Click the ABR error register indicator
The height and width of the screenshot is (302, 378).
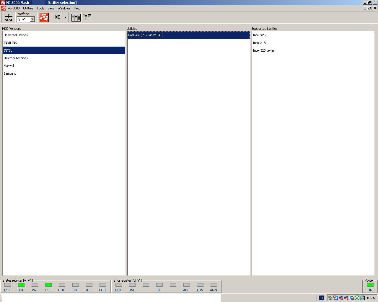point(187,285)
